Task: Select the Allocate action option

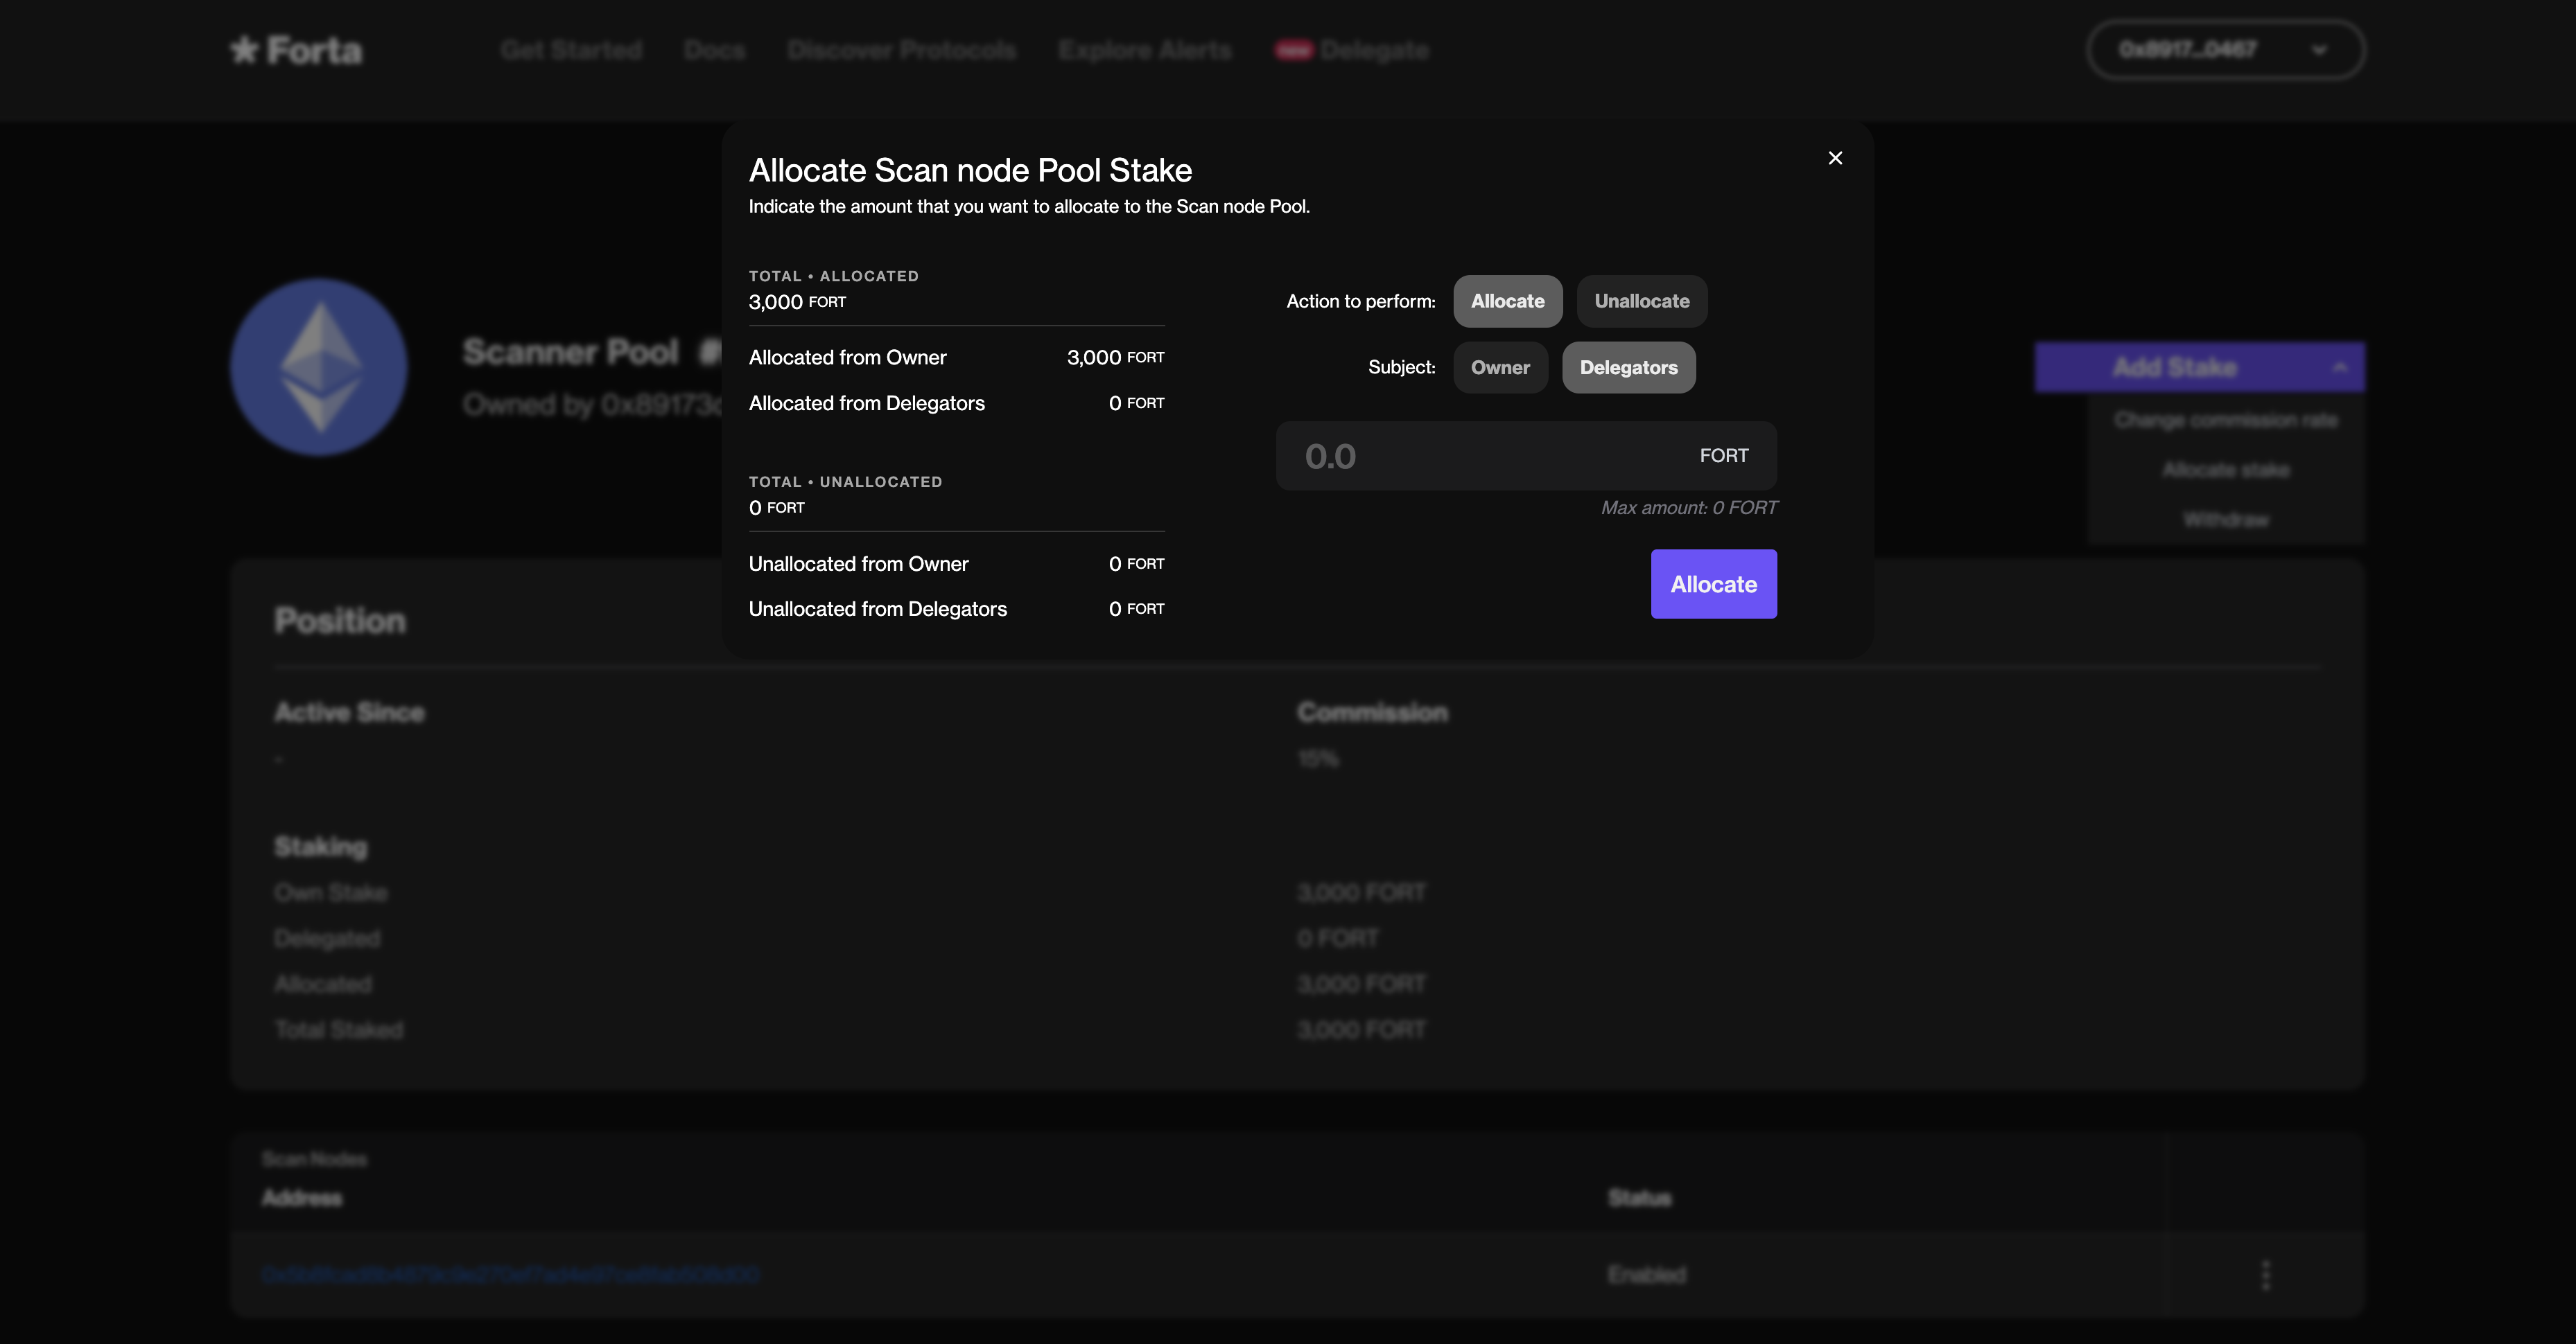Action: (x=1507, y=301)
